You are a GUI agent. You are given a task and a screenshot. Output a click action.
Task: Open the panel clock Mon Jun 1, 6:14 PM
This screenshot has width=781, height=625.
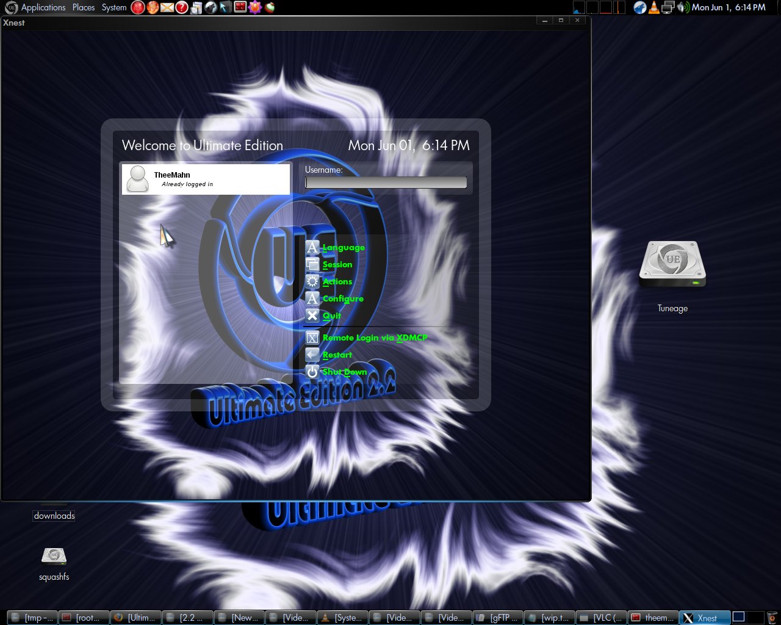[x=729, y=7]
